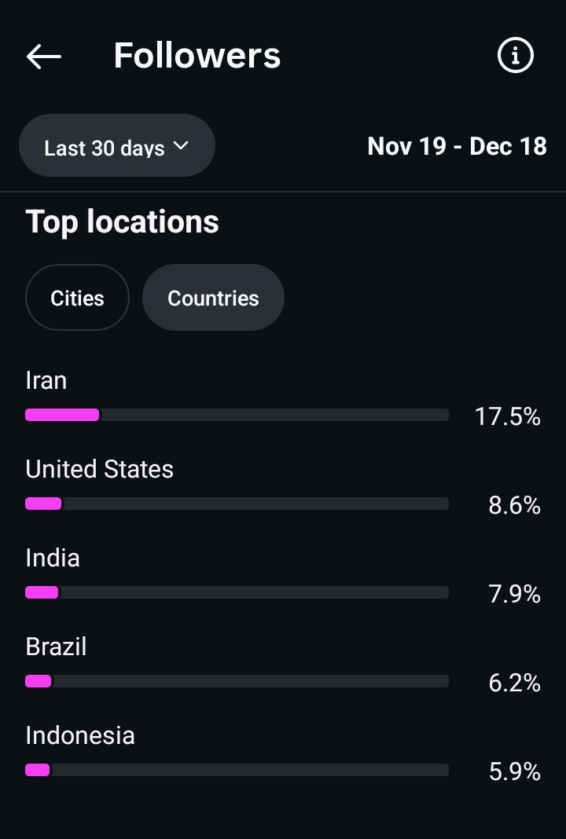This screenshot has height=839, width=566.
Task: Click the India percentage bar
Action: 237,592
